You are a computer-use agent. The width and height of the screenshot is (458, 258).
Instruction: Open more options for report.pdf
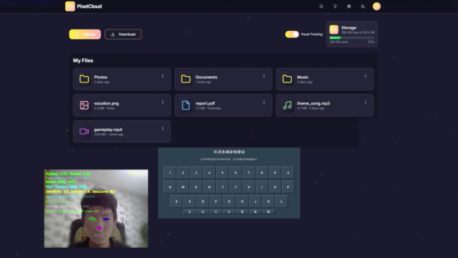coord(264,102)
